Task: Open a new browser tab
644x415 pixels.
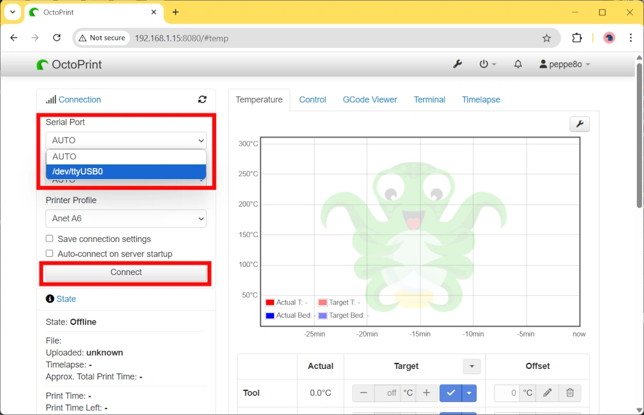Action: point(176,12)
